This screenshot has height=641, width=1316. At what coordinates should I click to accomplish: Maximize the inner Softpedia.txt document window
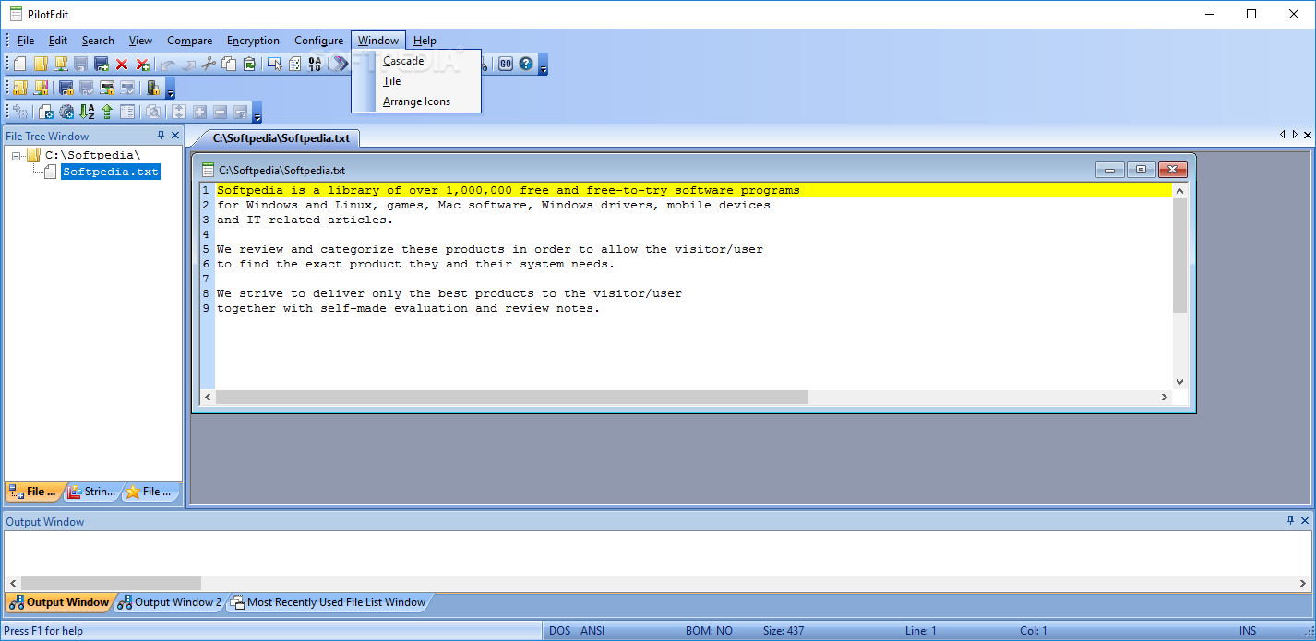pyautogui.click(x=1141, y=170)
